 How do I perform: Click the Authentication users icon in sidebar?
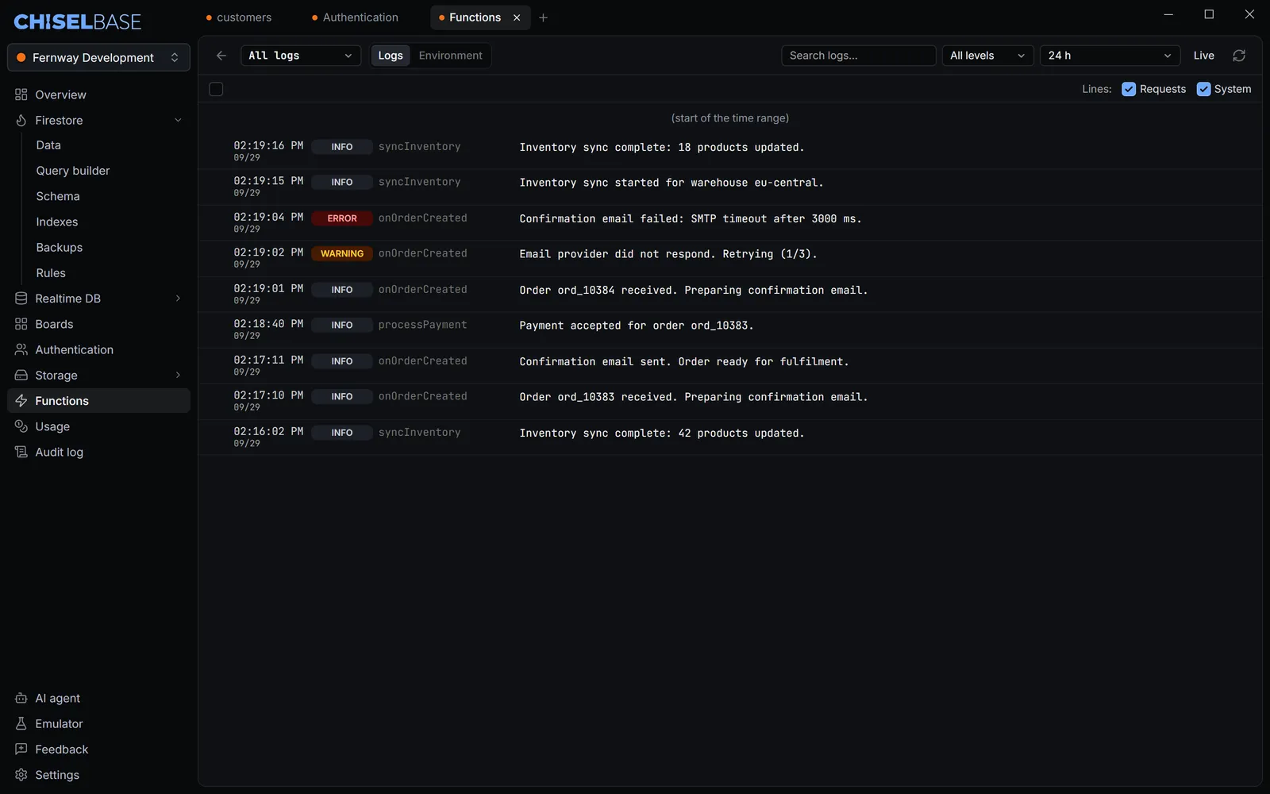pyautogui.click(x=21, y=349)
